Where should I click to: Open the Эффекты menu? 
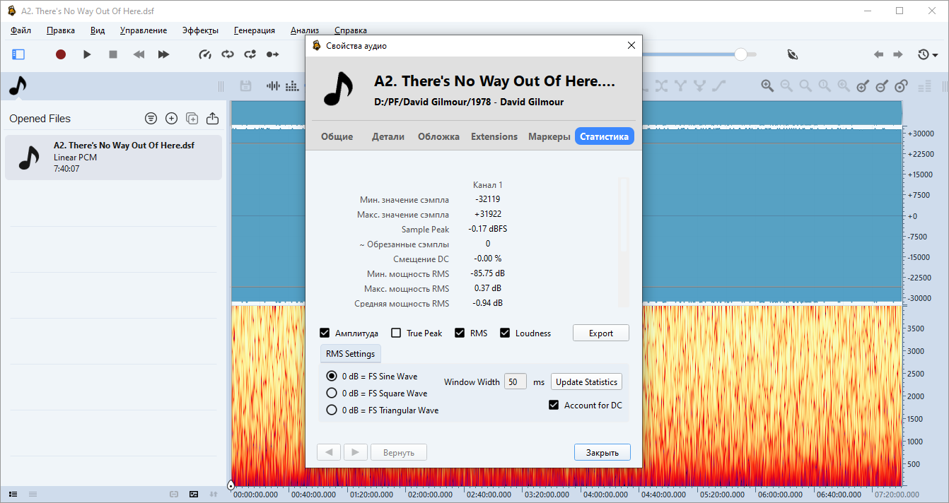pyautogui.click(x=200, y=30)
